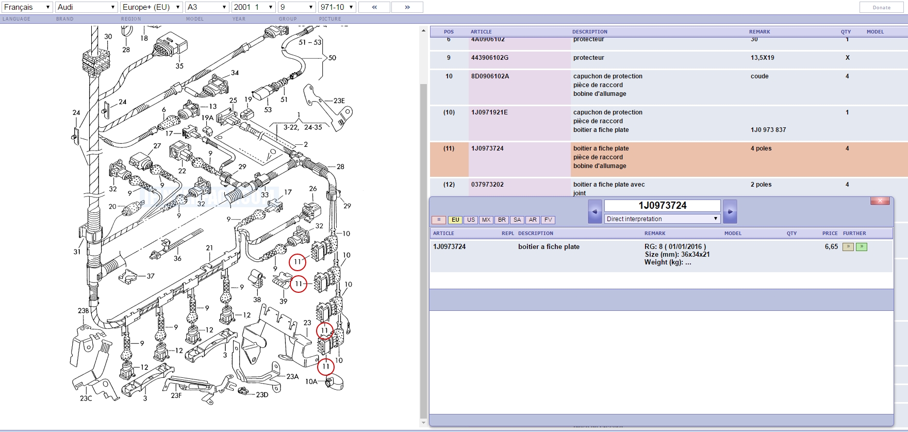This screenshot has height=432, width=908.
Task: Expand the Direct interpretation dropdown
Action: (x=662, y=219)
